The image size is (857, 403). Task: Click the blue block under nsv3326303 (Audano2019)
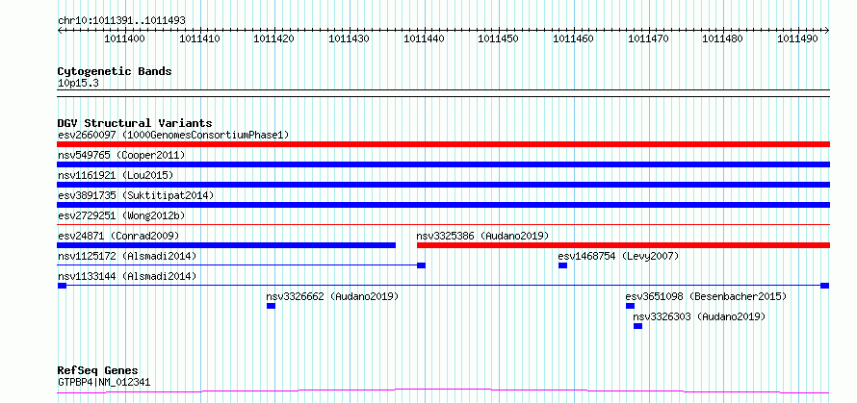[x=637, y=326]
